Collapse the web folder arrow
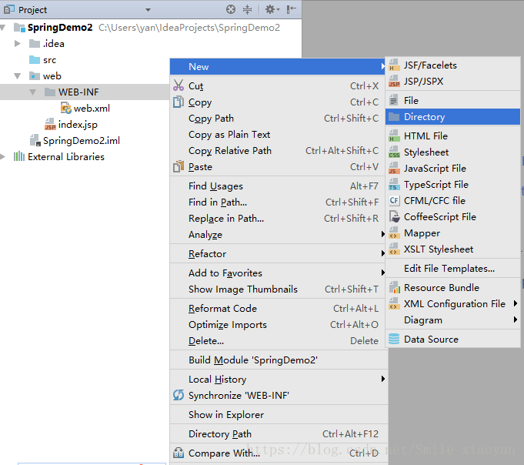 [x=18, y=76]
